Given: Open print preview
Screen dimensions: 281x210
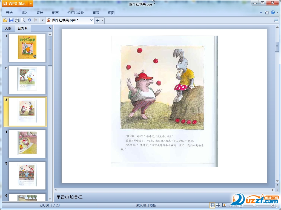Looking at the screenshot, I should coord(23,20).
